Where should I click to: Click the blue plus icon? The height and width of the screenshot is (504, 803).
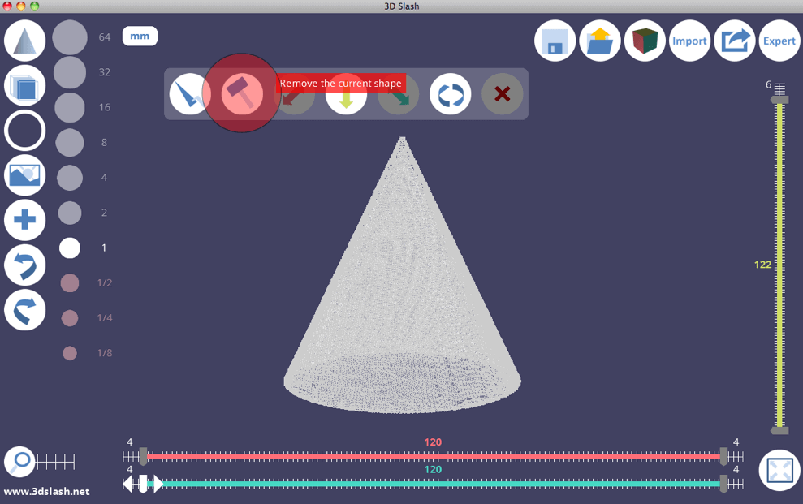[25, 219]
